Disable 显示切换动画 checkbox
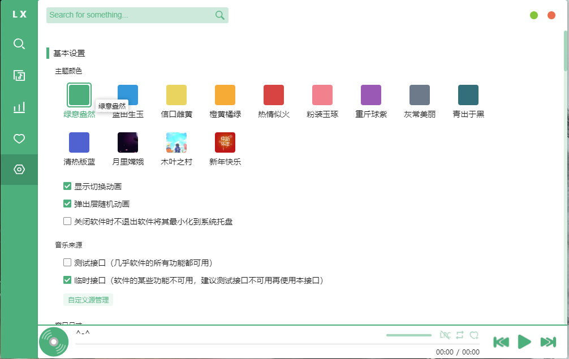569x359 pixels. 67,185
